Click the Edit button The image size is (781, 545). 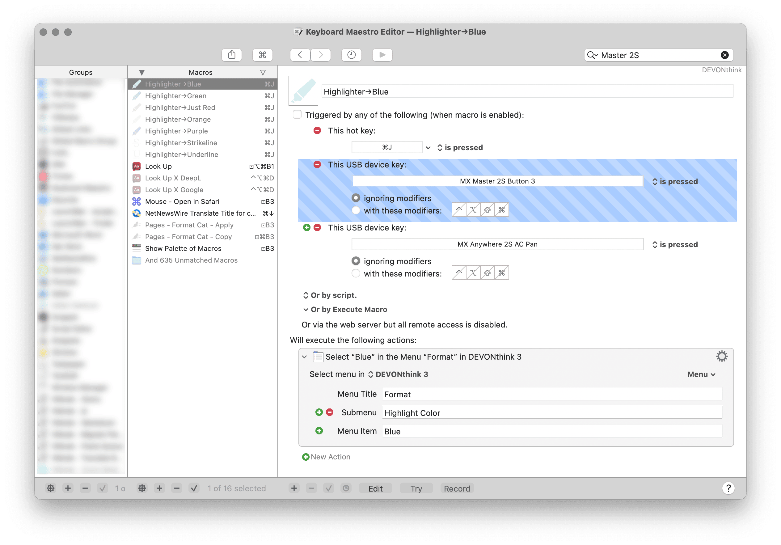[375, 488]
